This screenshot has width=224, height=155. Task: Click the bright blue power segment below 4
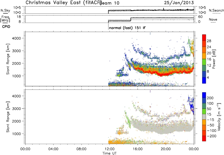coord(204,80)
